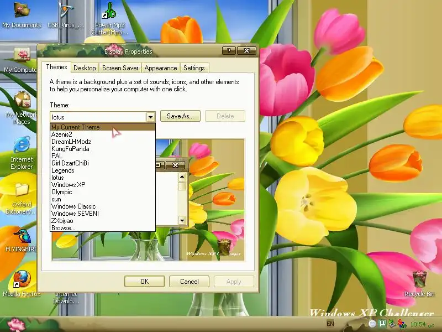The height and width of the screenshot is (332, 442).
Task: Click preview window scrollbar down arrow
Action: (x=182, y=220)
